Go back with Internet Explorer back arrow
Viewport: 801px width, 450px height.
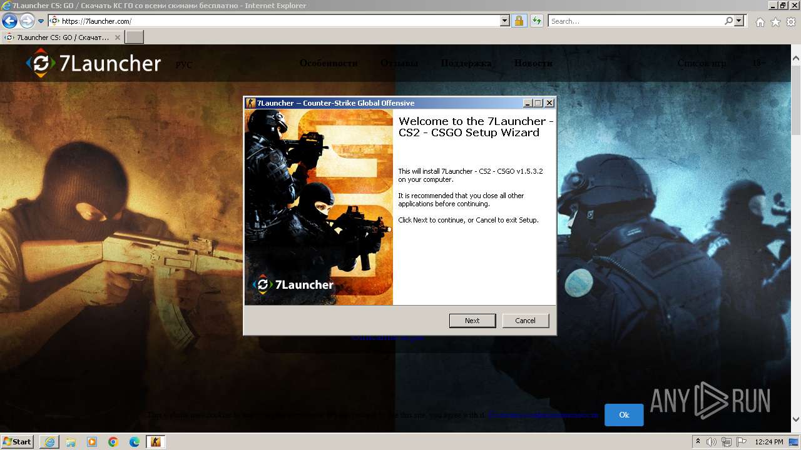[9, 21]
